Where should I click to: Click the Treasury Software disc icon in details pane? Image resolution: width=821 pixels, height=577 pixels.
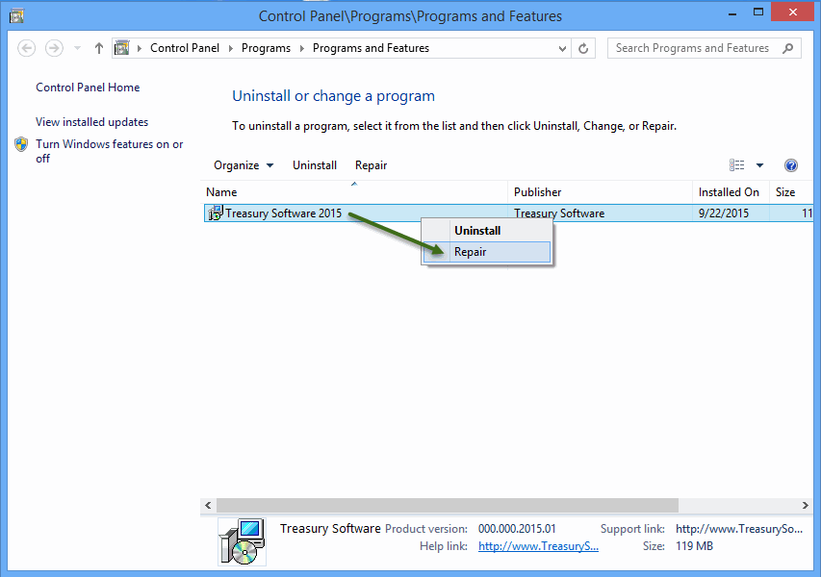click(241, 540)
